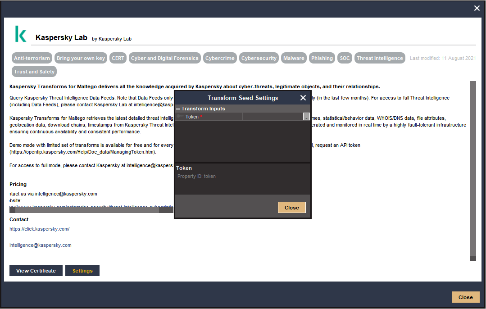486x309 pixels.
Task: Click the Kaspersky Lab logo icon
Action: click(21, 34)
